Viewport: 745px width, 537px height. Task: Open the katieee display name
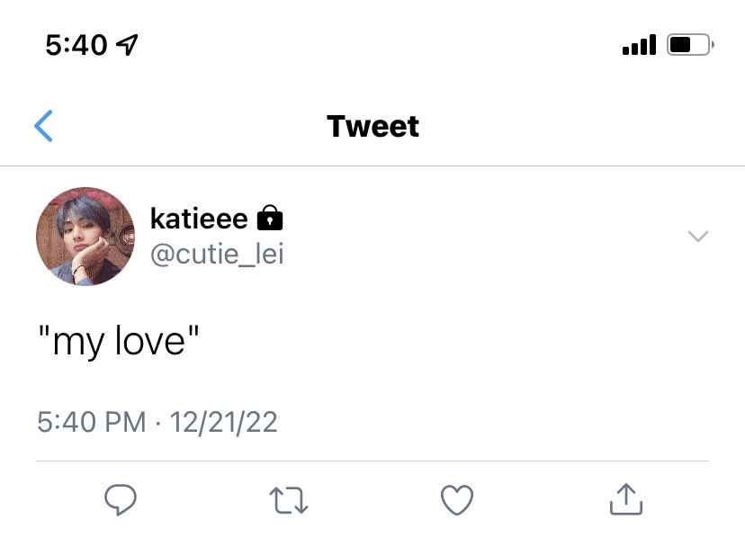pos(199,219)
